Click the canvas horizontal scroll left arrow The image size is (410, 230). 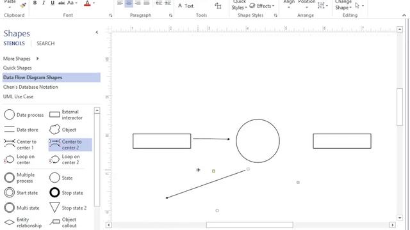pos(108,225)
